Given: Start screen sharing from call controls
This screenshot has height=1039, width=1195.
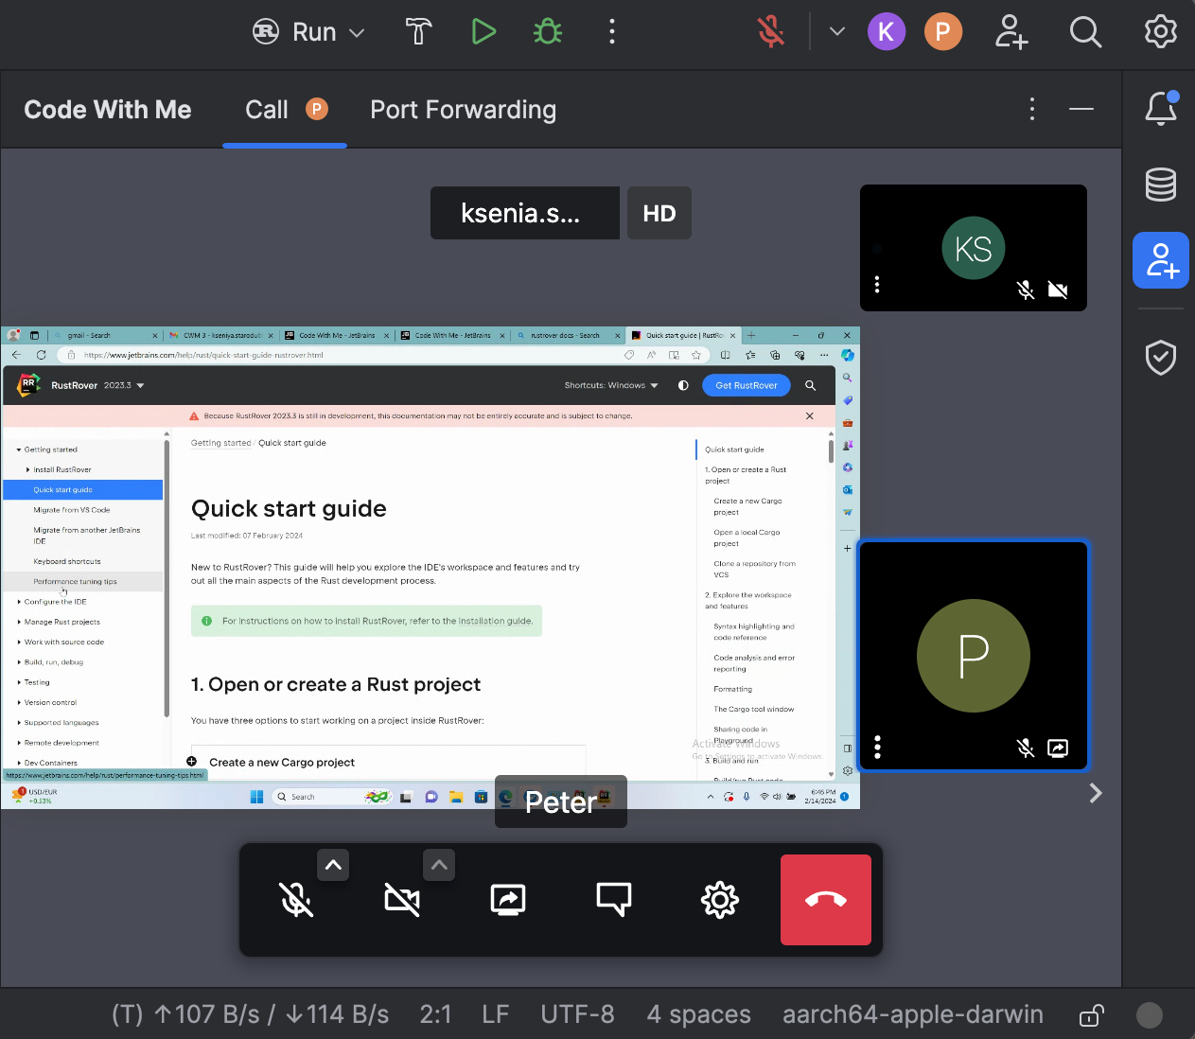Looking at the screenshot, I should coord(508,900).
